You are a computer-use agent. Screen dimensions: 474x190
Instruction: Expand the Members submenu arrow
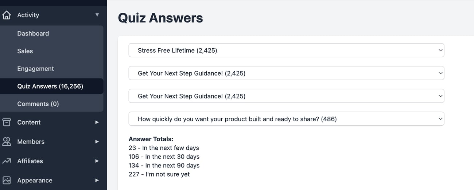pos(97,142)
